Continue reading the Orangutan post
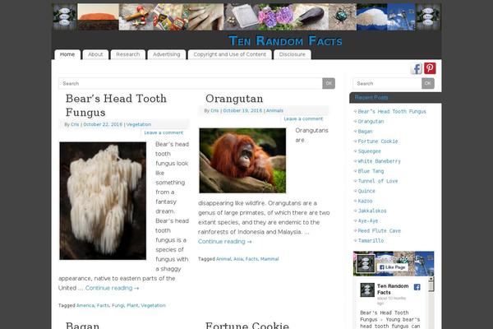This screenshot has width=493, height=329. 225,242
